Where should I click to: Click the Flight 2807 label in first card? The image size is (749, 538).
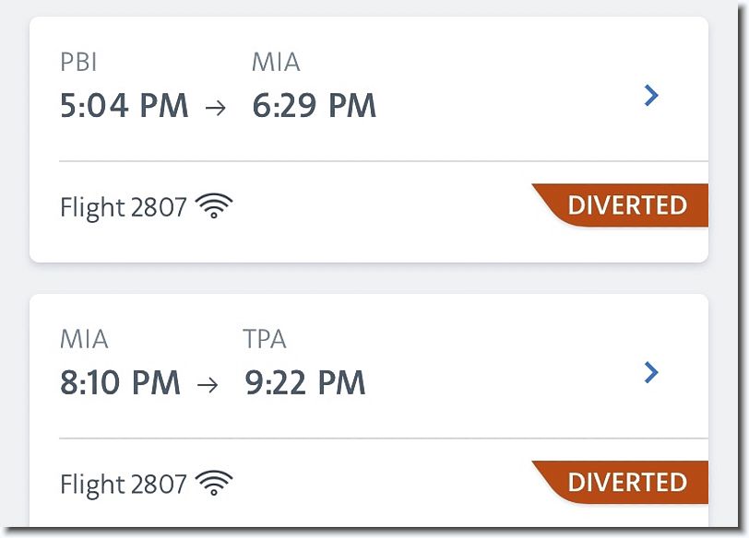(x=124, y=207)
